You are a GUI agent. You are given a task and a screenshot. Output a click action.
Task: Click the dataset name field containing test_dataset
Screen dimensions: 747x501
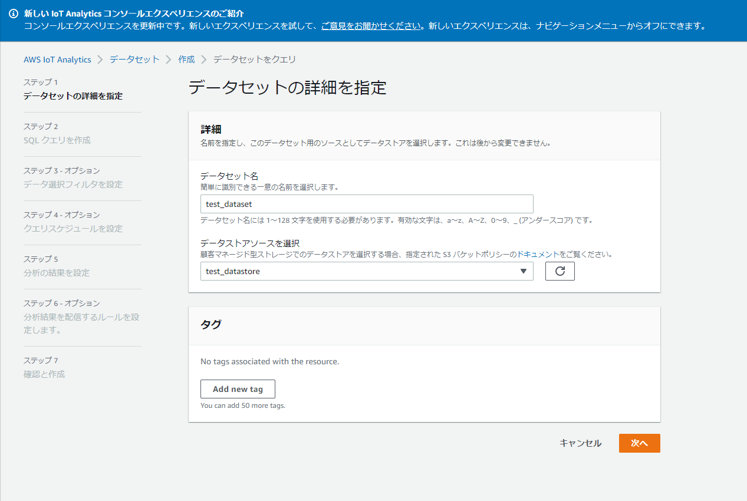pyautogui.click(x=367, y=204)
